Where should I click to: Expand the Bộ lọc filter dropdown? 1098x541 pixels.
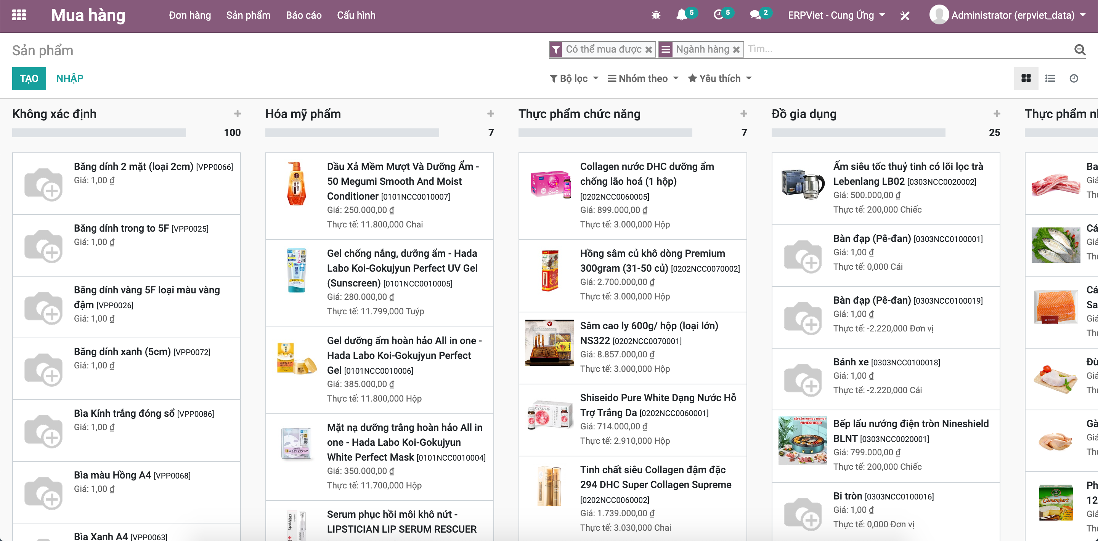click(x=574, y=78)
